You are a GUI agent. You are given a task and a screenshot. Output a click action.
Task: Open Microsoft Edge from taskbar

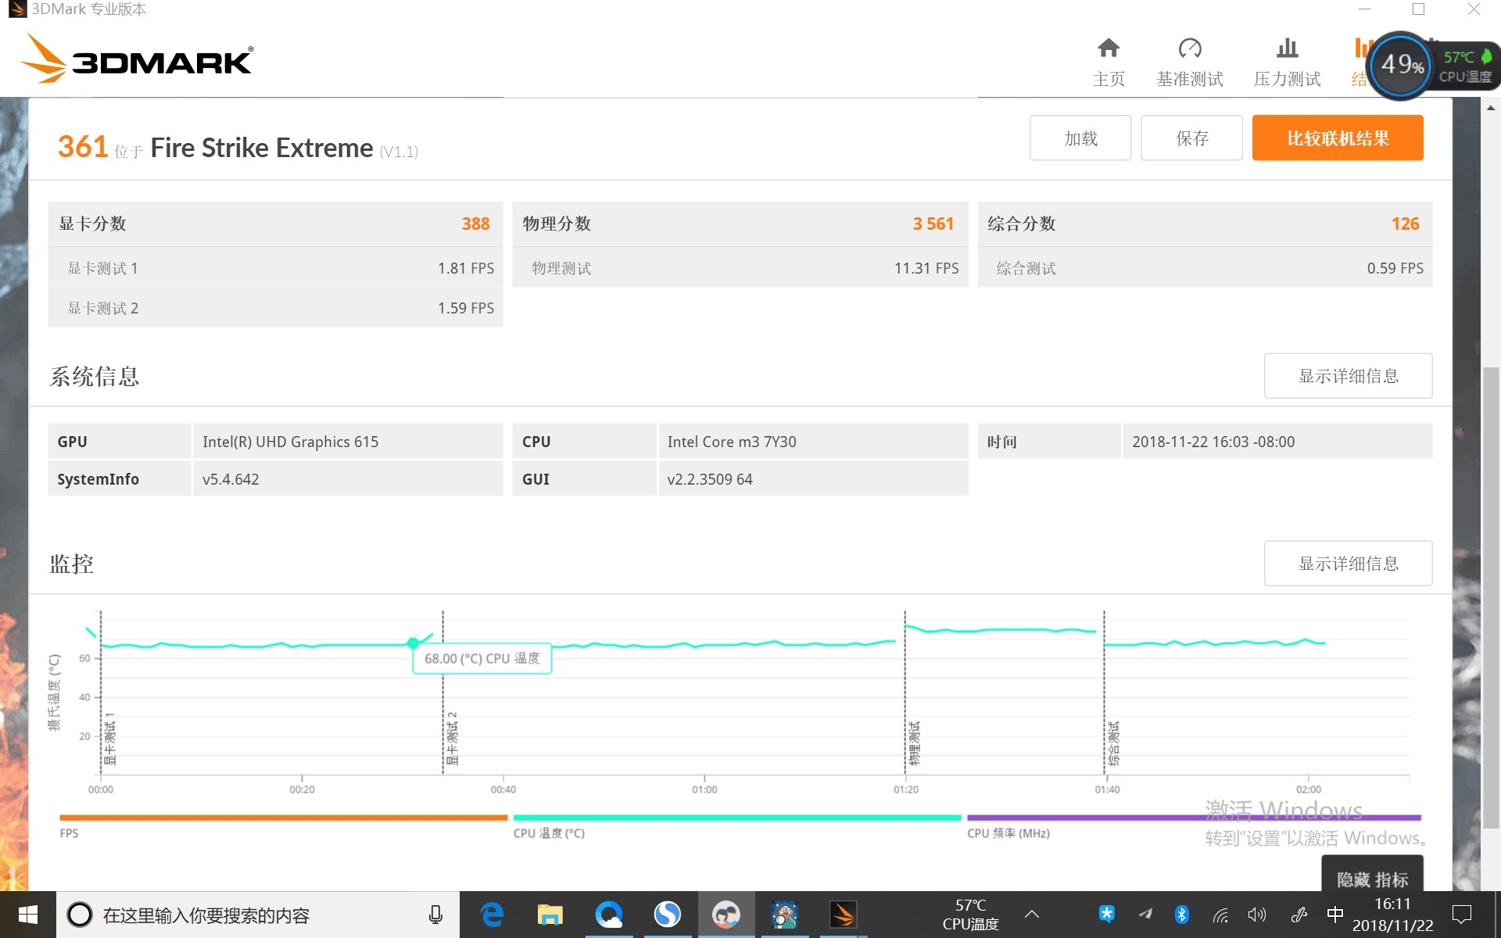tap(492, 915)
